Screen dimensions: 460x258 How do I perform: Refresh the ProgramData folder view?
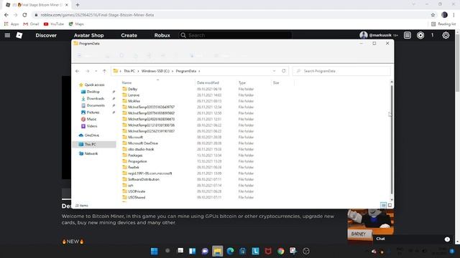pyautogui.click(x=283, y=71)
